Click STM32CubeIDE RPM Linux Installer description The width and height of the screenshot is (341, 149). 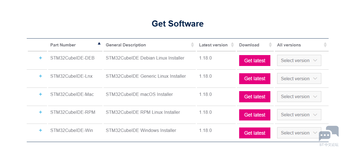coord(143,112)
